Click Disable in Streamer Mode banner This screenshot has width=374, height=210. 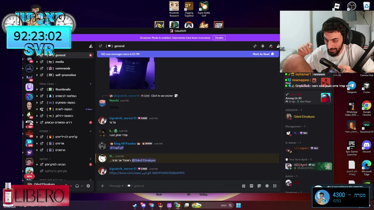(219, 38)
